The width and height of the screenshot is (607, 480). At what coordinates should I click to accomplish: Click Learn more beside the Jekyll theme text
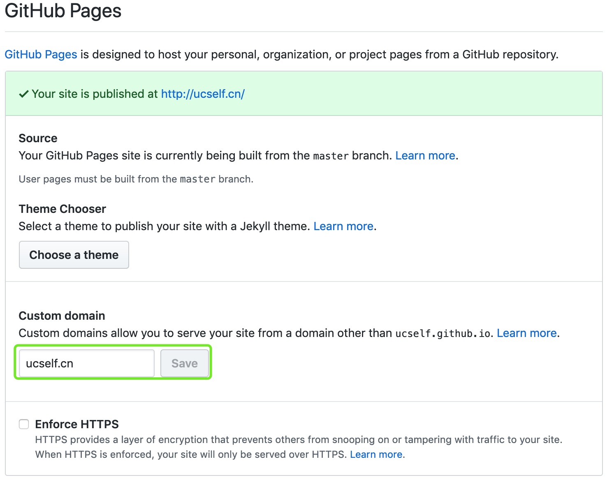(x=343, y=226)
